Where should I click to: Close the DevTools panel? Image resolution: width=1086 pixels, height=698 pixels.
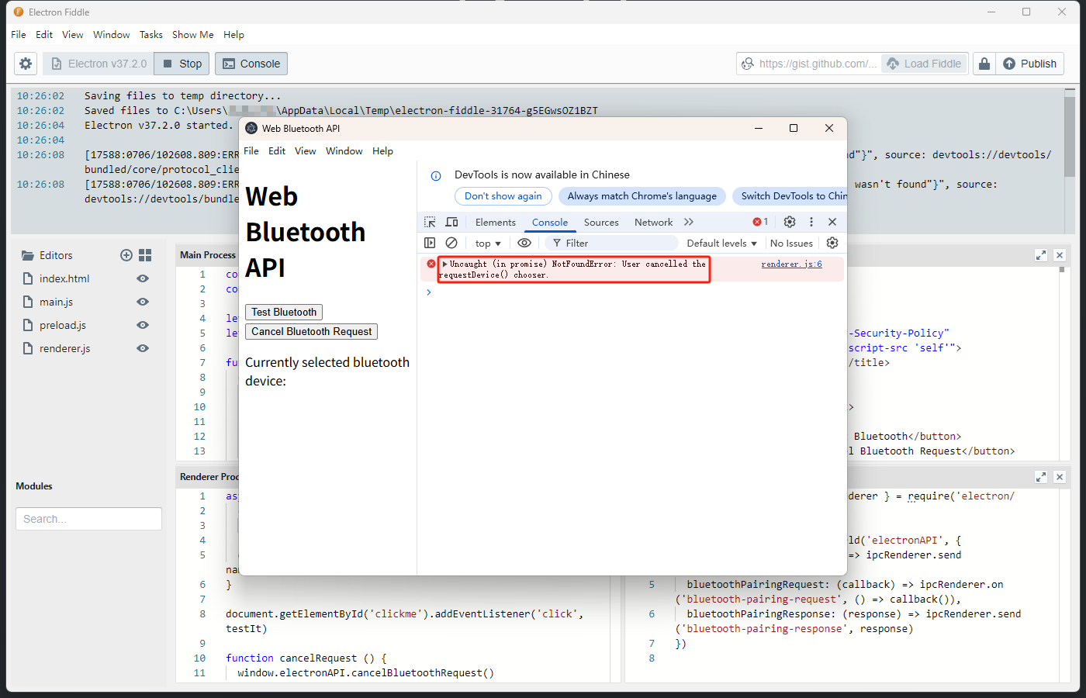(832, 222)
